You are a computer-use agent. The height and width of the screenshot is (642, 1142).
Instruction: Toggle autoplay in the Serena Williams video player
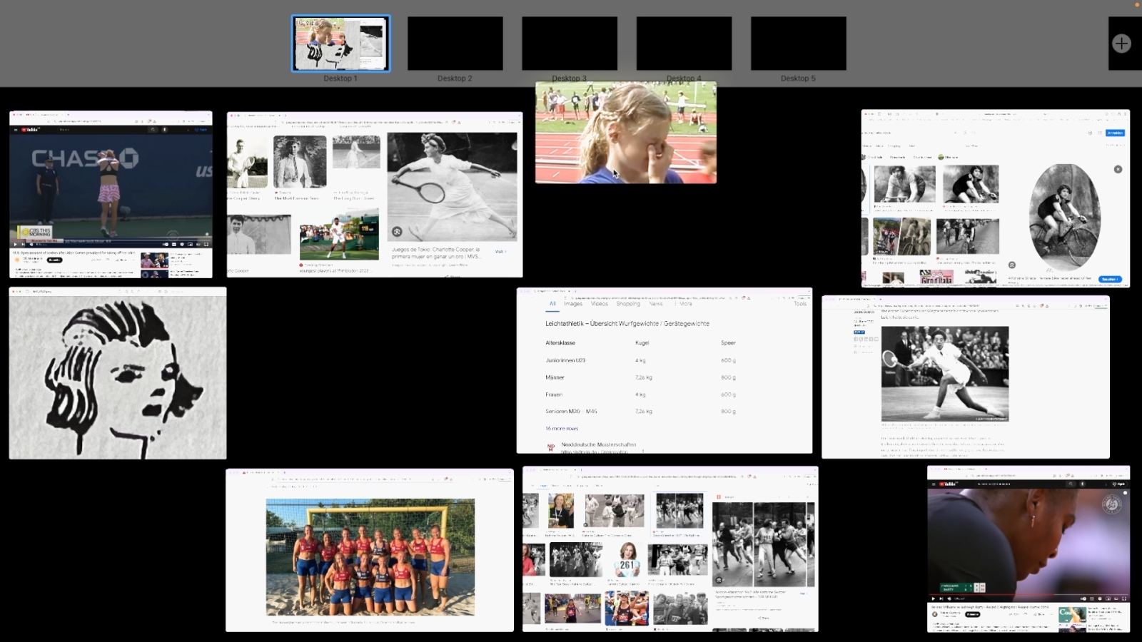1083,598
